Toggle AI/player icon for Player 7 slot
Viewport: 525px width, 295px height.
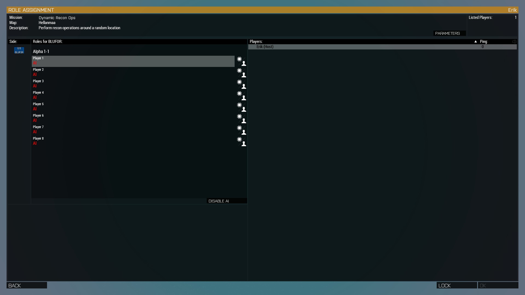(x=241, y=130)
